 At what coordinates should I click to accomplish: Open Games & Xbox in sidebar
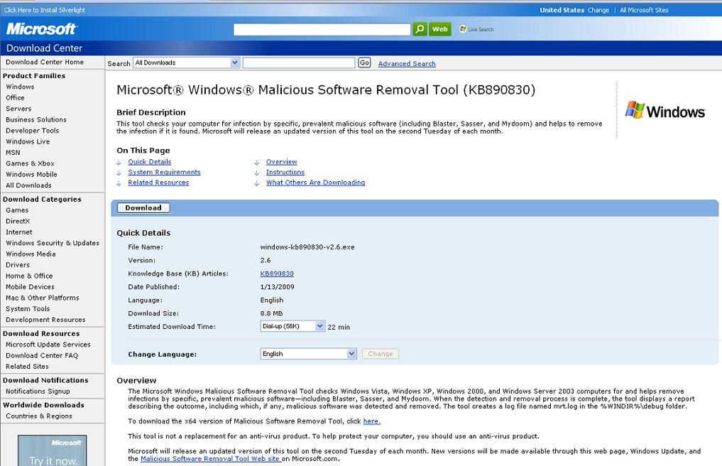(30, 163)
